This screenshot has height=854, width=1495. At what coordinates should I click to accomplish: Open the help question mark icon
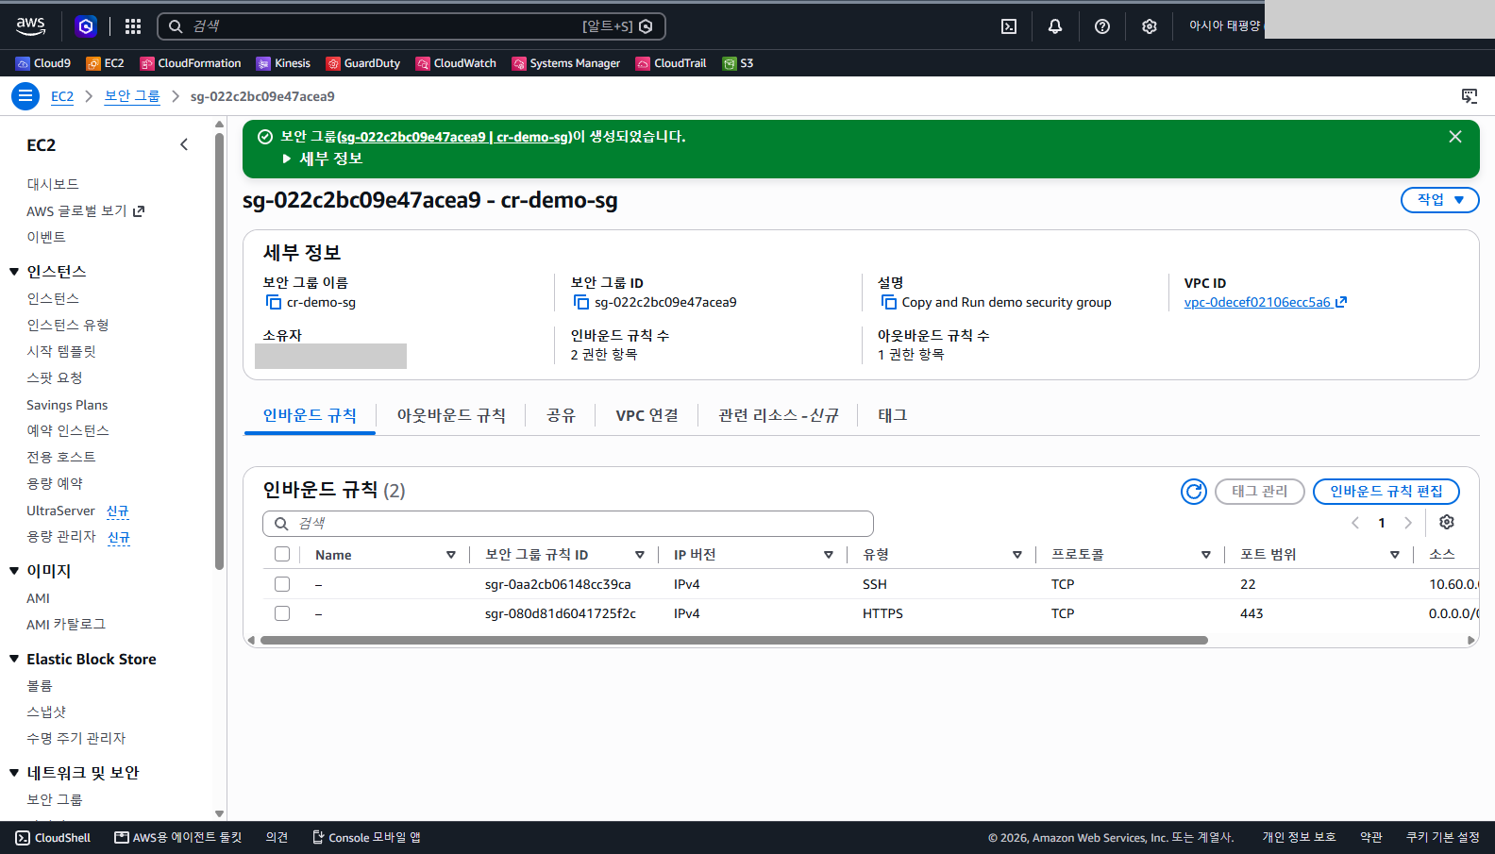point(1102,26)
